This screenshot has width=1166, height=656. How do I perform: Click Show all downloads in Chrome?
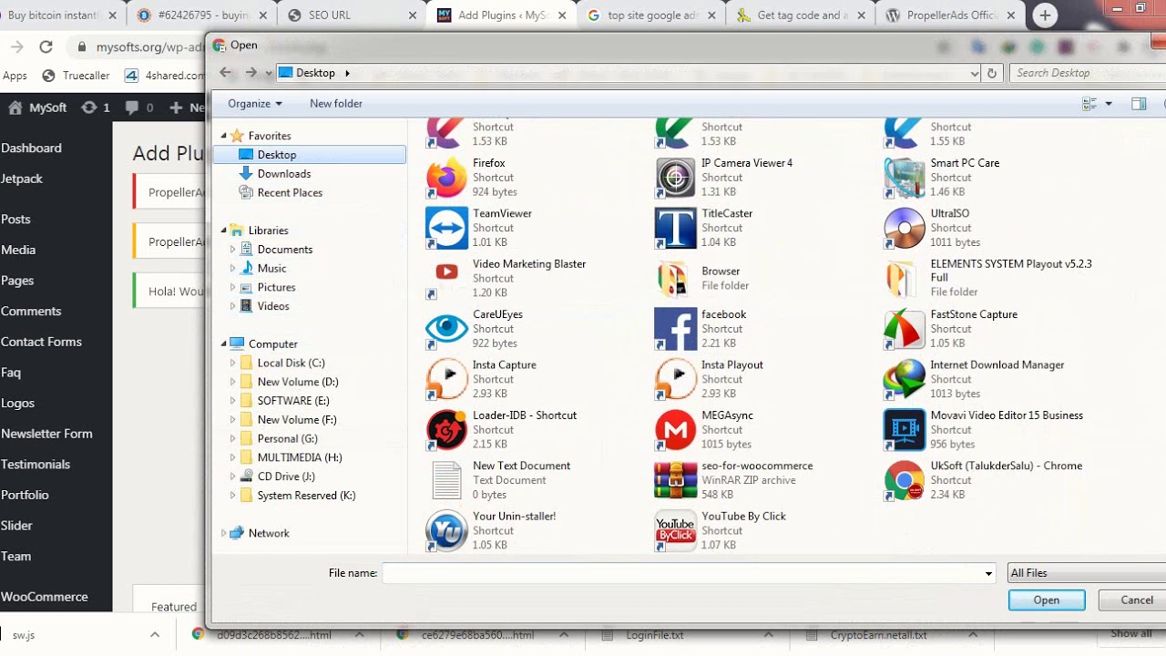[x=1130, y=634]
